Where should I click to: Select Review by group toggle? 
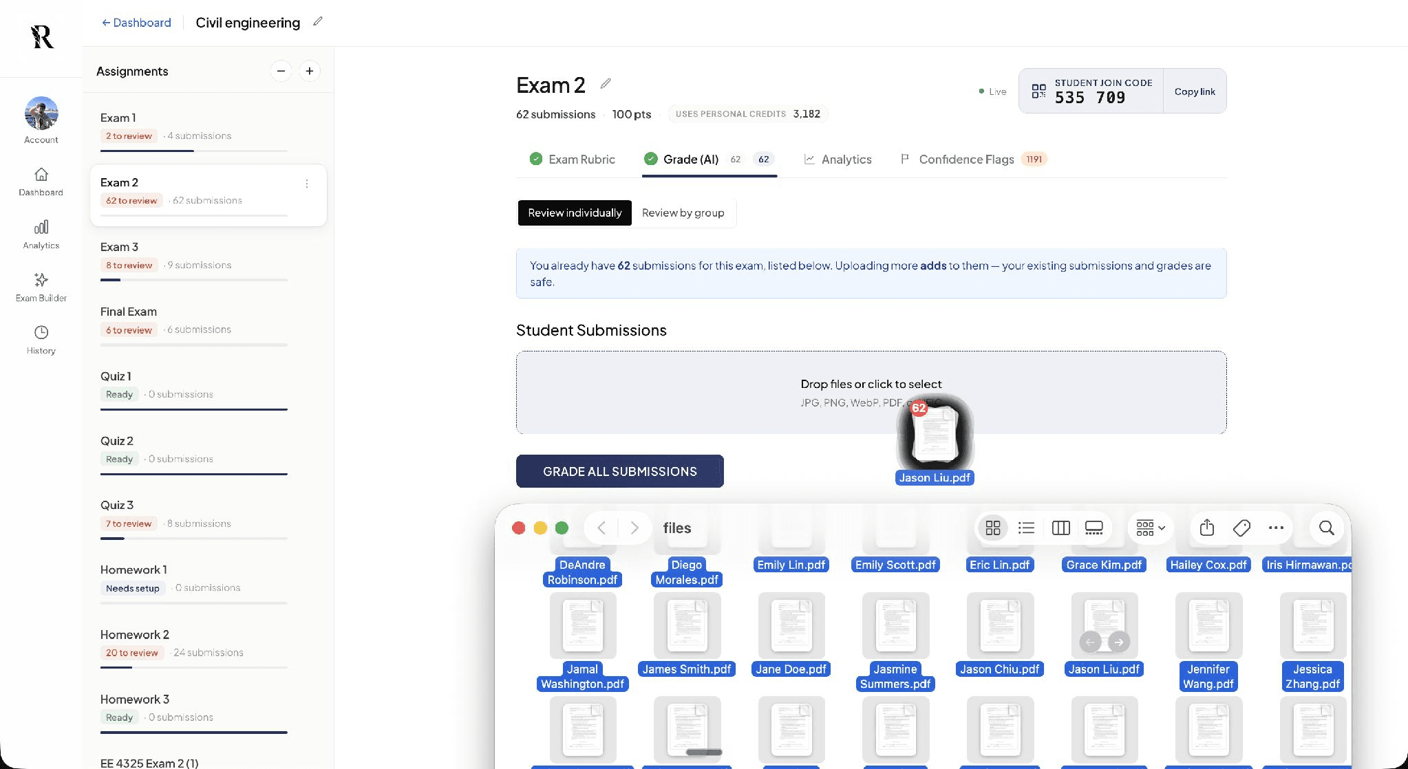[683, 213]
